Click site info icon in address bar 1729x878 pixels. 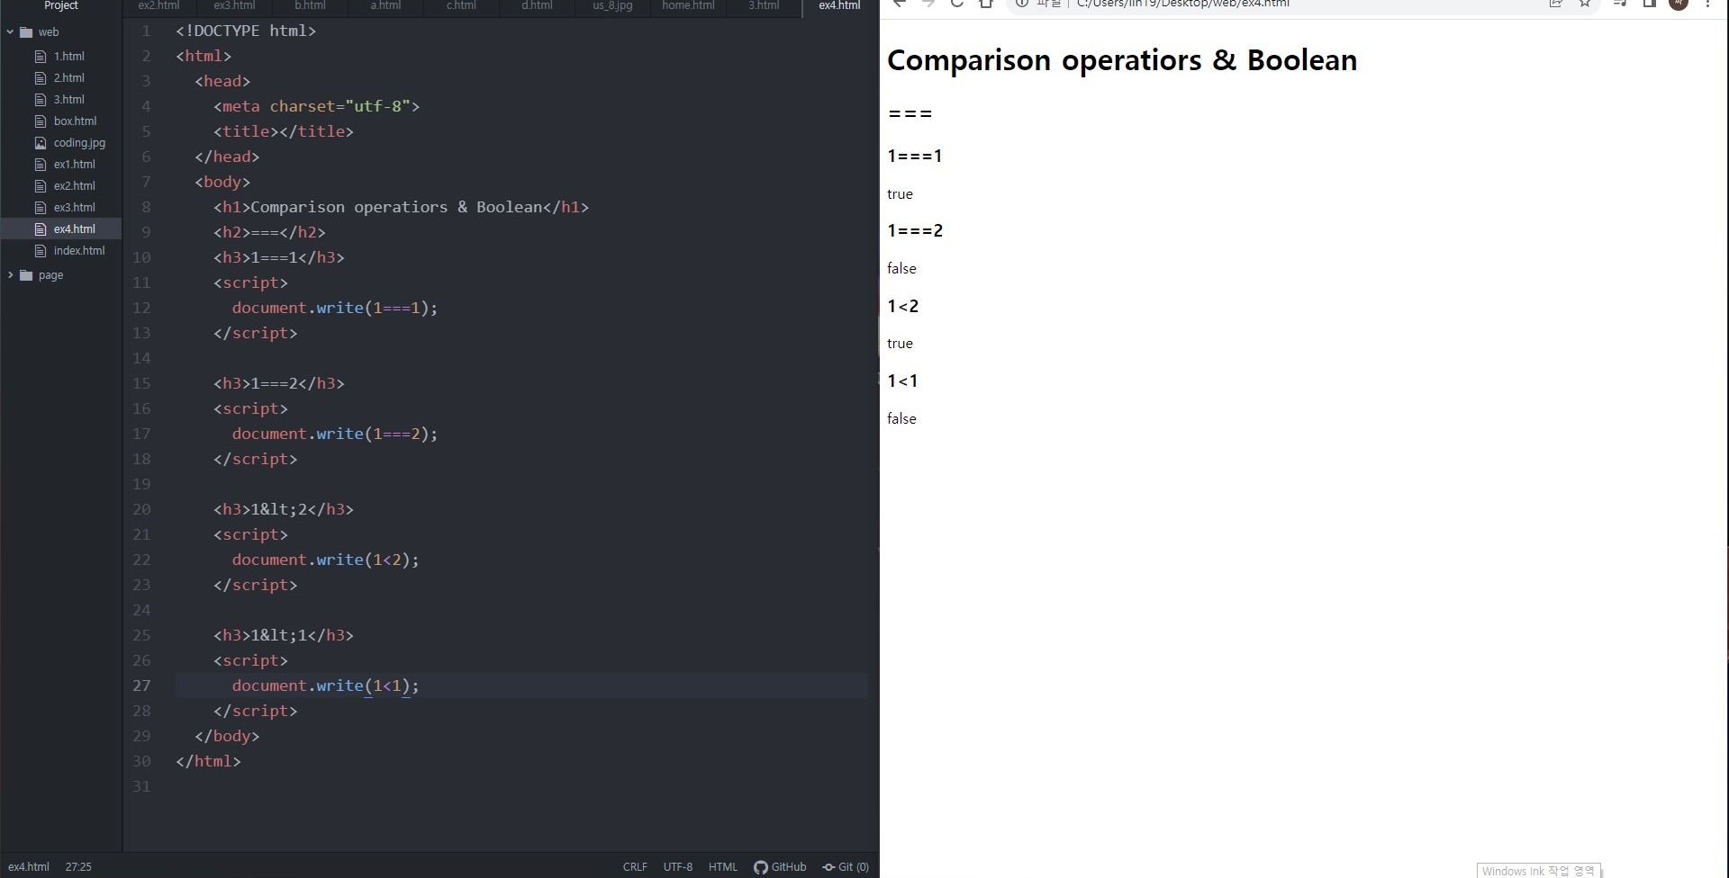pyautogui.click(x=1022, y=4)
